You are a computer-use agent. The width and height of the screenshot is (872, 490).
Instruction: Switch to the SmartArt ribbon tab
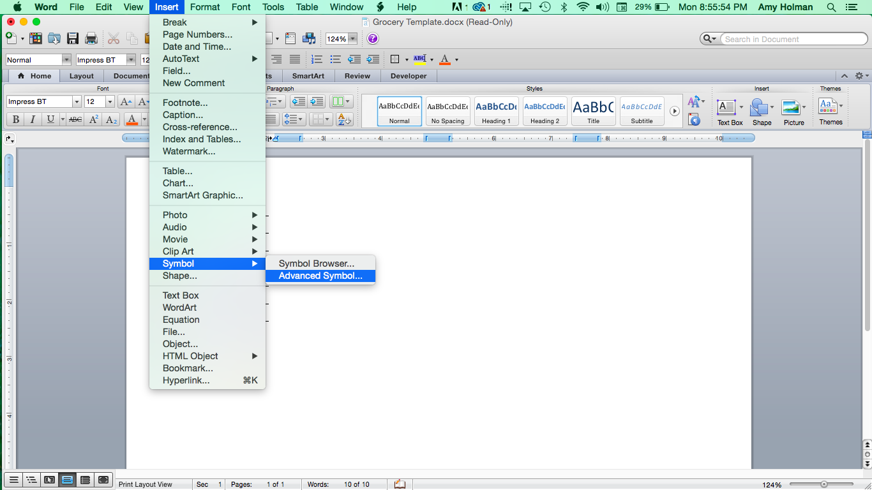coord(308,75)
